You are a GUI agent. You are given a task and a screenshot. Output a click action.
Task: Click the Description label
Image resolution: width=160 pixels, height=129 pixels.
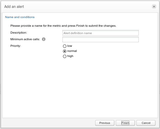click(19, 33)
